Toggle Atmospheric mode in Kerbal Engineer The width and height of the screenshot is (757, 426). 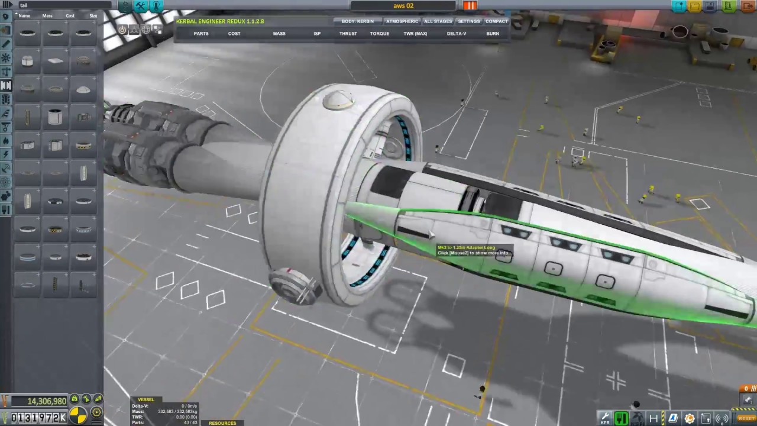point(402,21)
